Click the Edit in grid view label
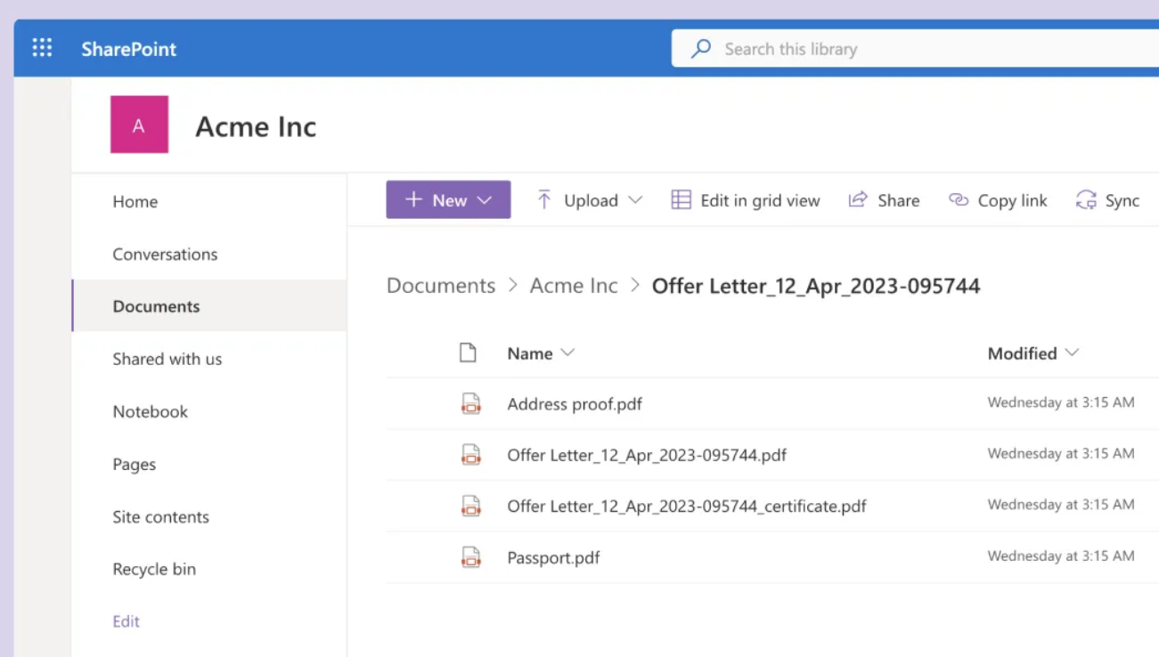Image resolution: width=1159 pixels, height=657 pixels. coord(760,200)
